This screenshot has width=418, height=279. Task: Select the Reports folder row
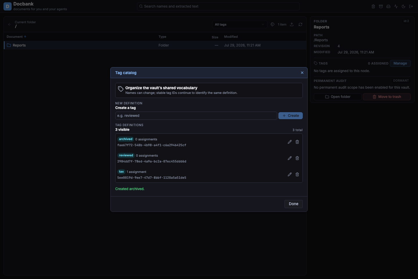tap(155, 45)
